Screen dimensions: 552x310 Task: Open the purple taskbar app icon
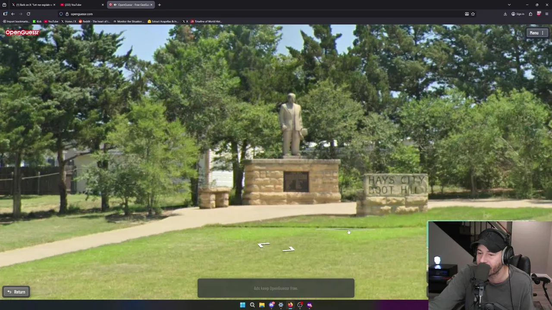point(309,305)
